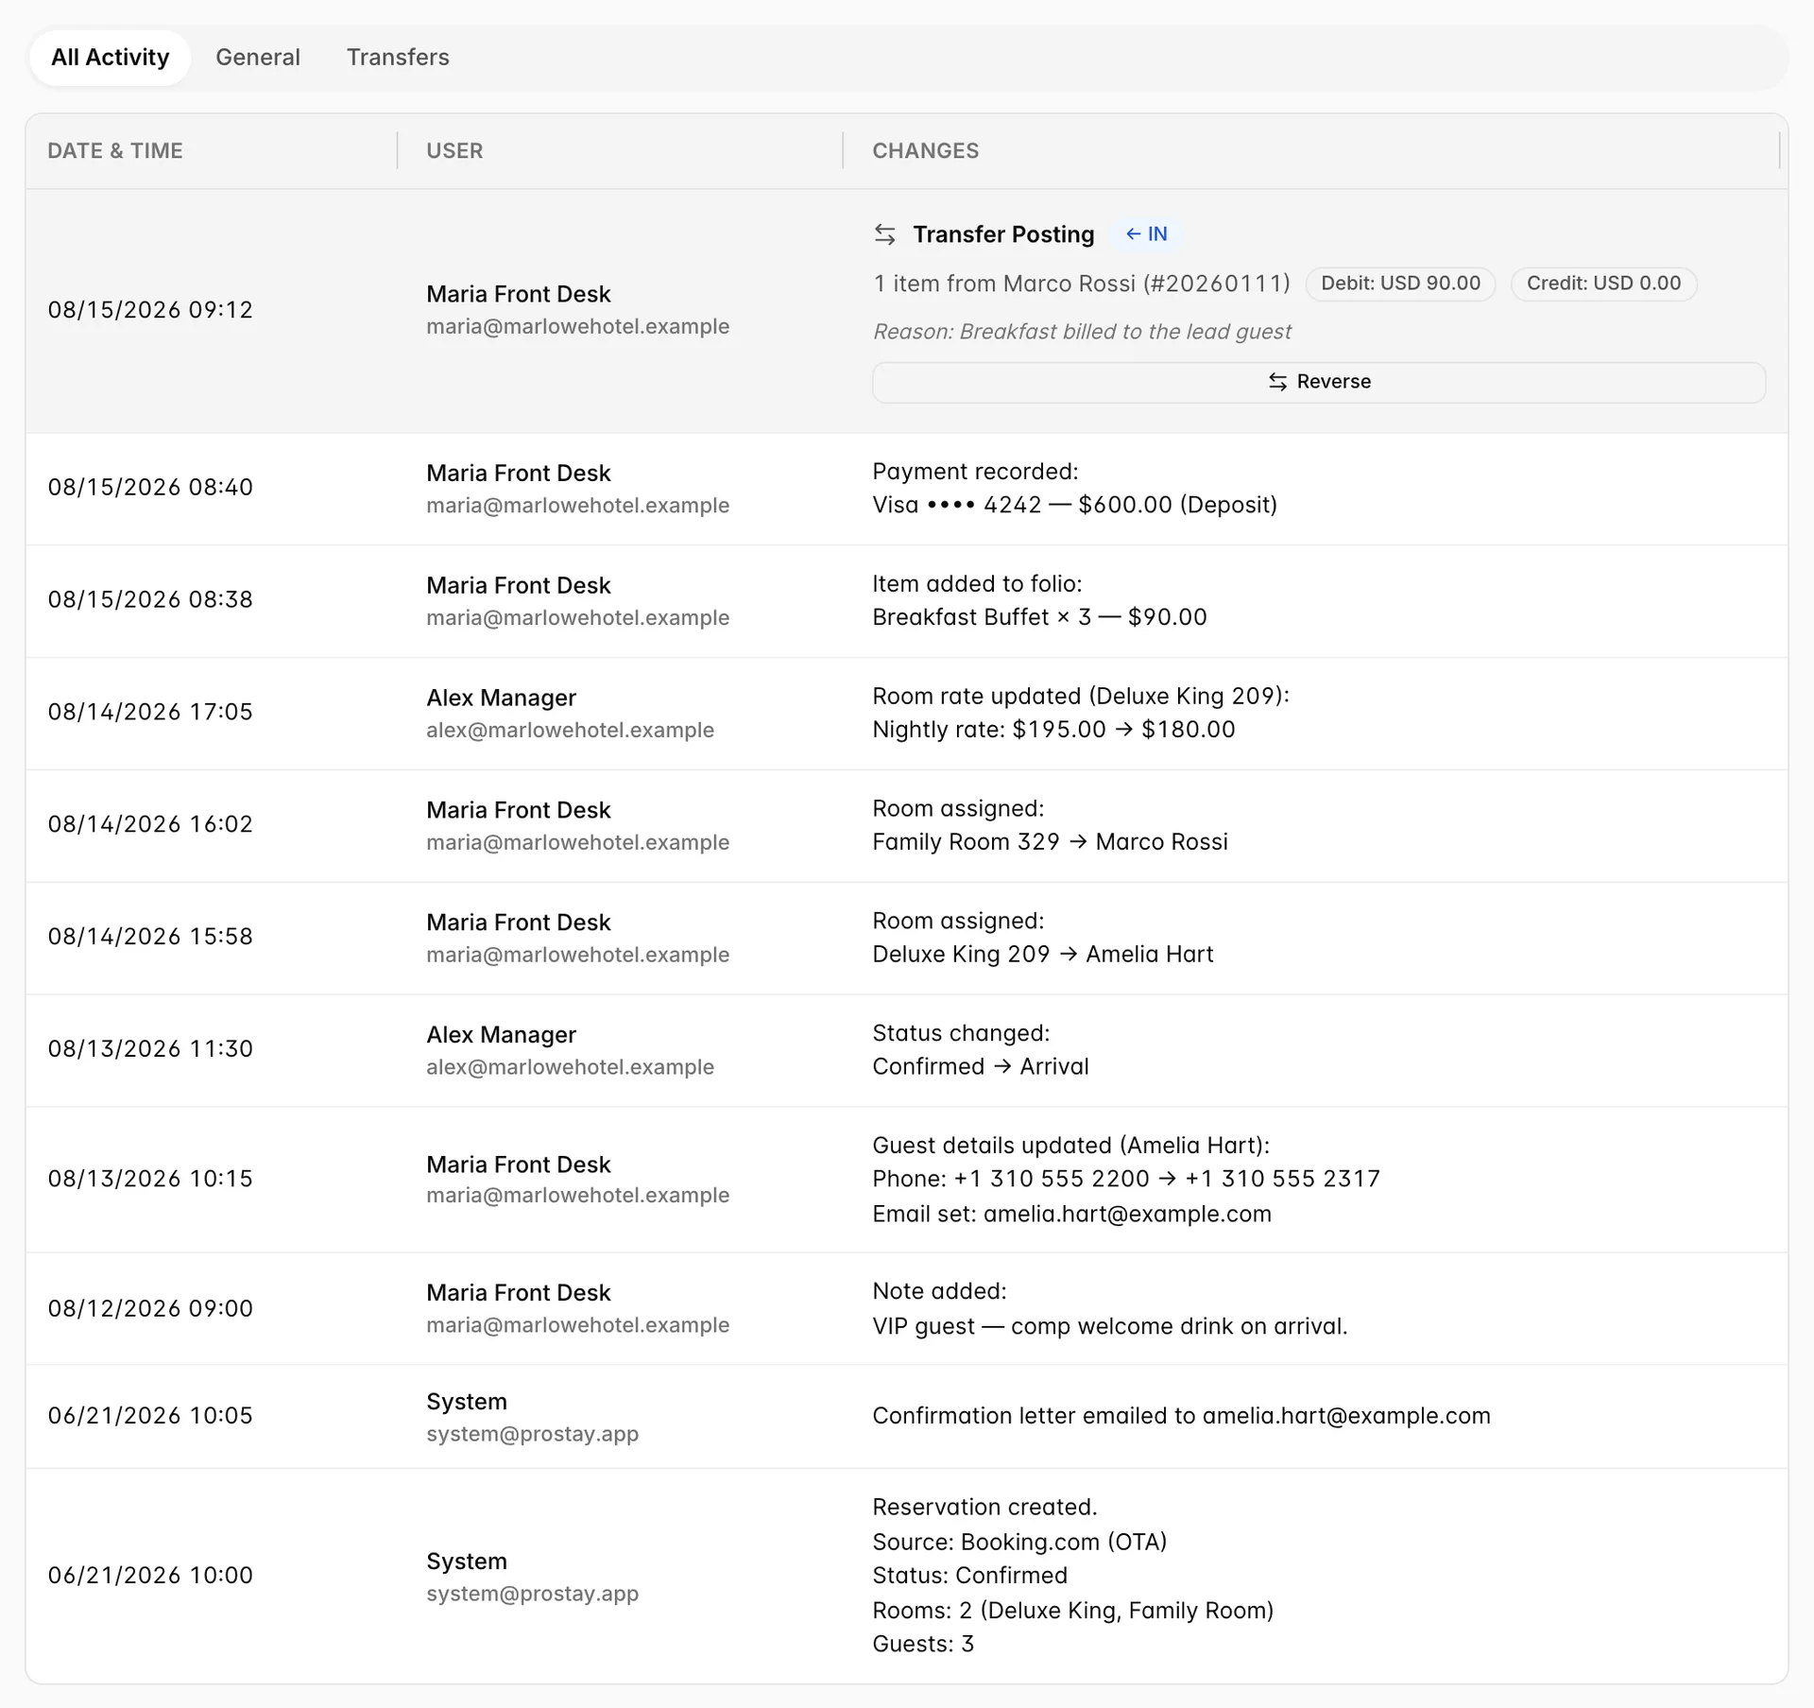
Task: Click 'Confirmation letter emailed' entry
Action: point(1181,1416)
